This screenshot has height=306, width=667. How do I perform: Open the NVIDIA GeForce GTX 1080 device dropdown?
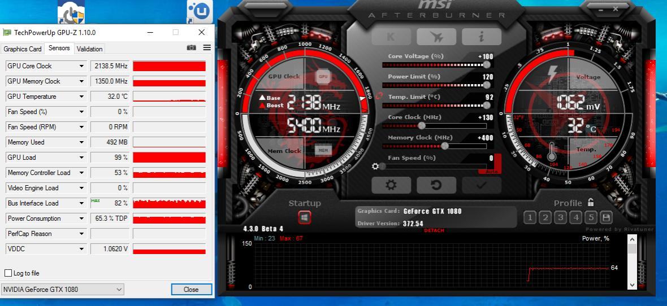(63, 290)
